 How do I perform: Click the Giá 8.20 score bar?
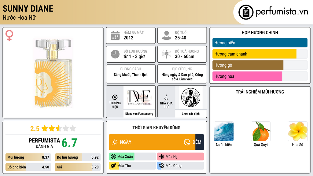(78, 167)
